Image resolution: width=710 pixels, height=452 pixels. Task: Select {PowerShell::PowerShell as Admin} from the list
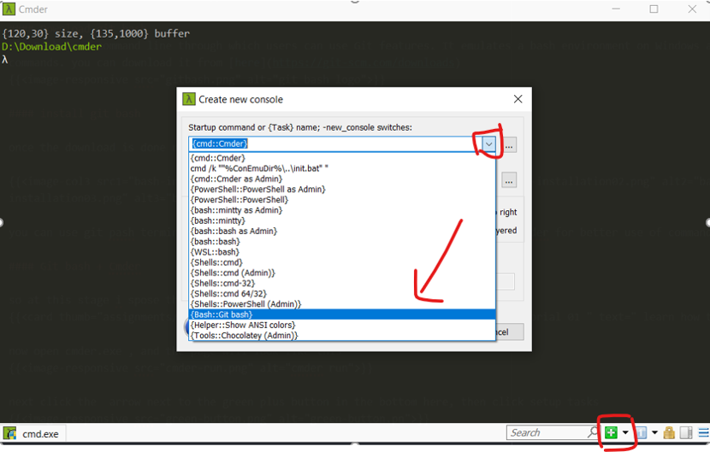(x=342, y=189)
